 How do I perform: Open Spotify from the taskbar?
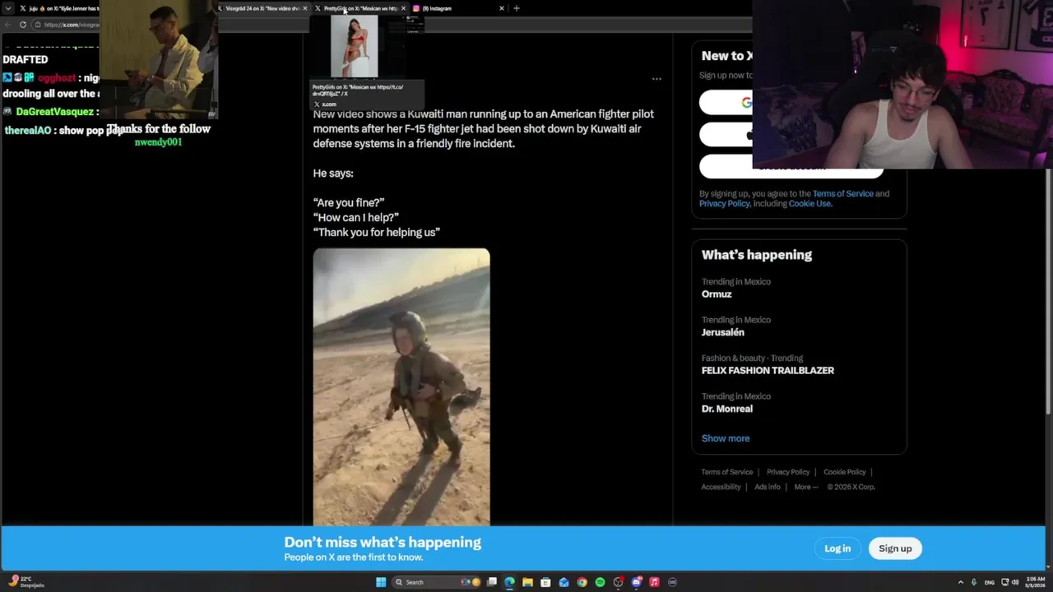click(x=601, y=582)
